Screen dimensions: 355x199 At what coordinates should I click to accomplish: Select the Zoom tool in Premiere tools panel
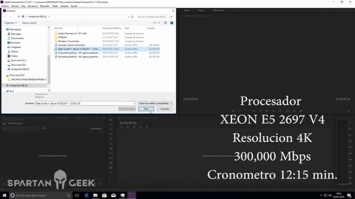pyautogui.click(x=111, y=172)
